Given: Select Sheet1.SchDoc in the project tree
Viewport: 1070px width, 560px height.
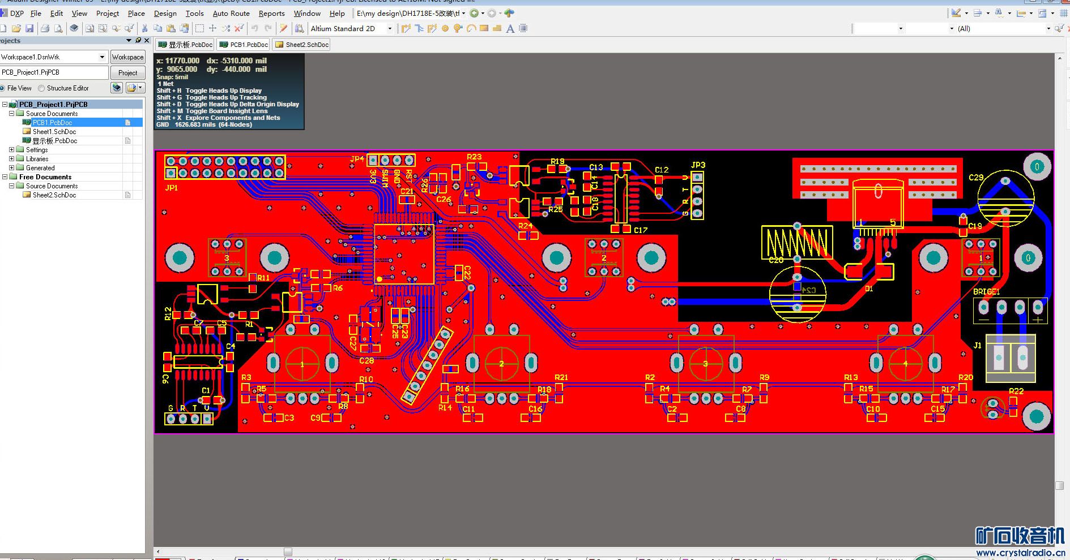Looking at the screenshot, I should 54,132.
